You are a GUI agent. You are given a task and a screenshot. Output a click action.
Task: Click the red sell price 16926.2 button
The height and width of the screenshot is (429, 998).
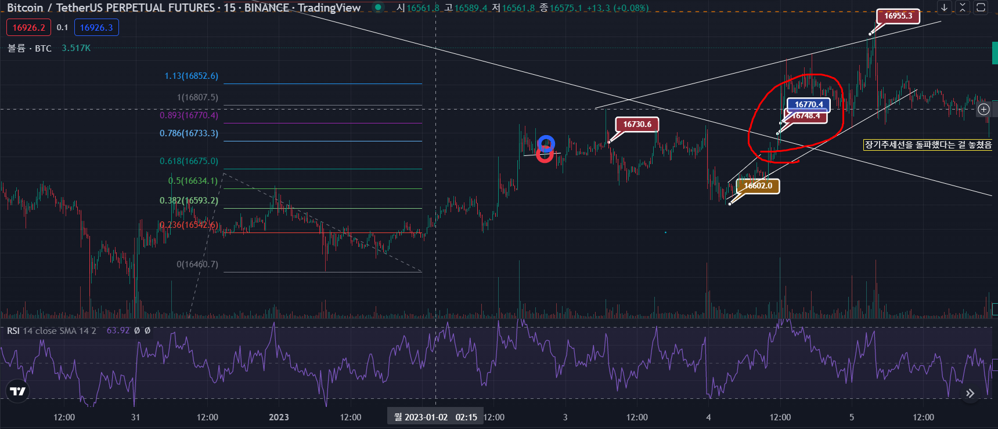28,27
